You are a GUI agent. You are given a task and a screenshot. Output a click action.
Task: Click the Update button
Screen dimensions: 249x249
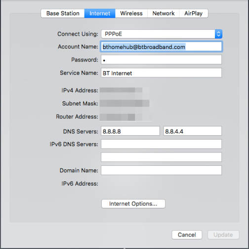tap(223, 235)
